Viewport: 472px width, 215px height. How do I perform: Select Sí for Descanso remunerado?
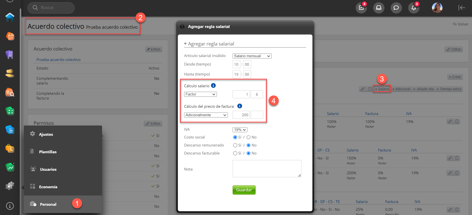(235, 145)
